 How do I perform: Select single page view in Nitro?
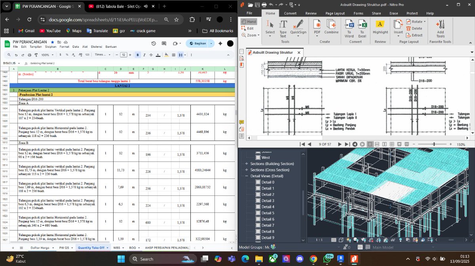[370, 144]
